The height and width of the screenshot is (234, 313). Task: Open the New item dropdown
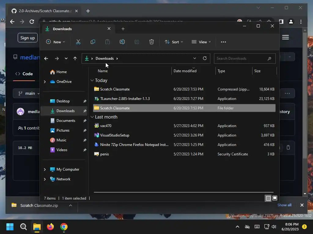[56, 42]
